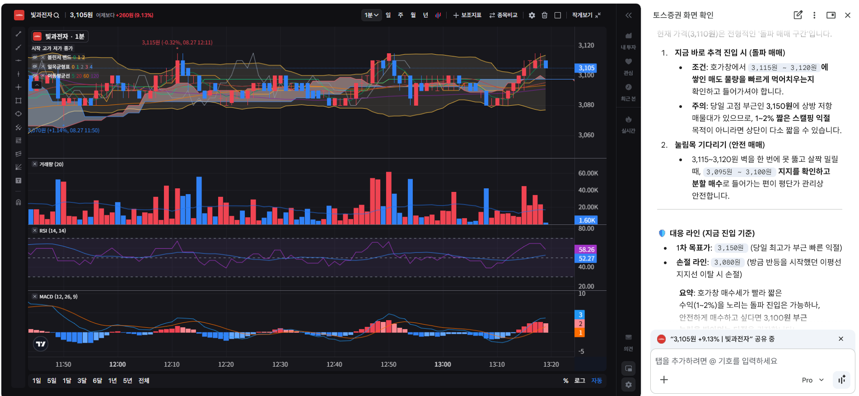Open the chat panel more options menu
Image resolution: width=859 pixels, height=396 pixels.
[x=814, y=15]
